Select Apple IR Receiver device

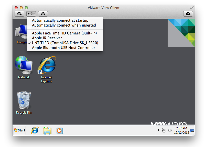47,38
